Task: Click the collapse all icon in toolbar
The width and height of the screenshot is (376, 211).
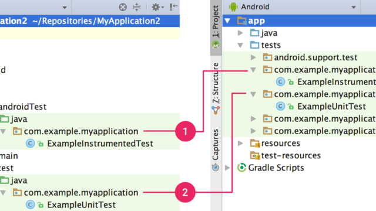Action: pos(137,7)
